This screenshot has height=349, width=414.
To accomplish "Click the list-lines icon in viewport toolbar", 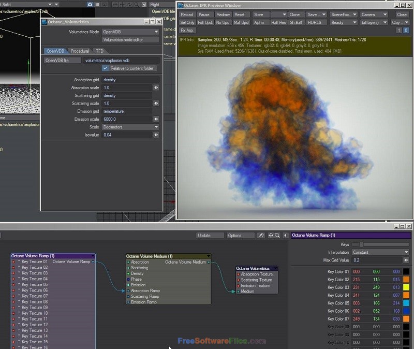I will pos(97,5).
